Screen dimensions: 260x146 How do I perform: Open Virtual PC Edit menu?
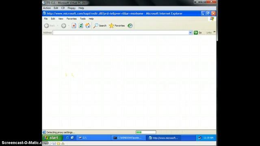tap(56, 8)
